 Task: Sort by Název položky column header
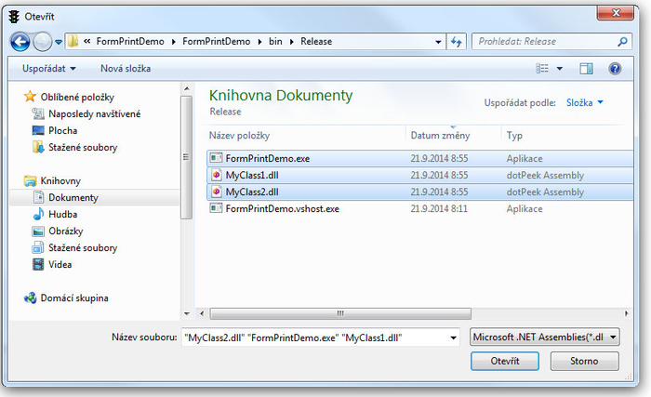[x=239, y=136]
